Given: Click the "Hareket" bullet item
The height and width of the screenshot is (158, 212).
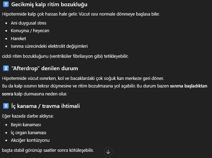Looking at the screenshot, I should coord(18,38).
